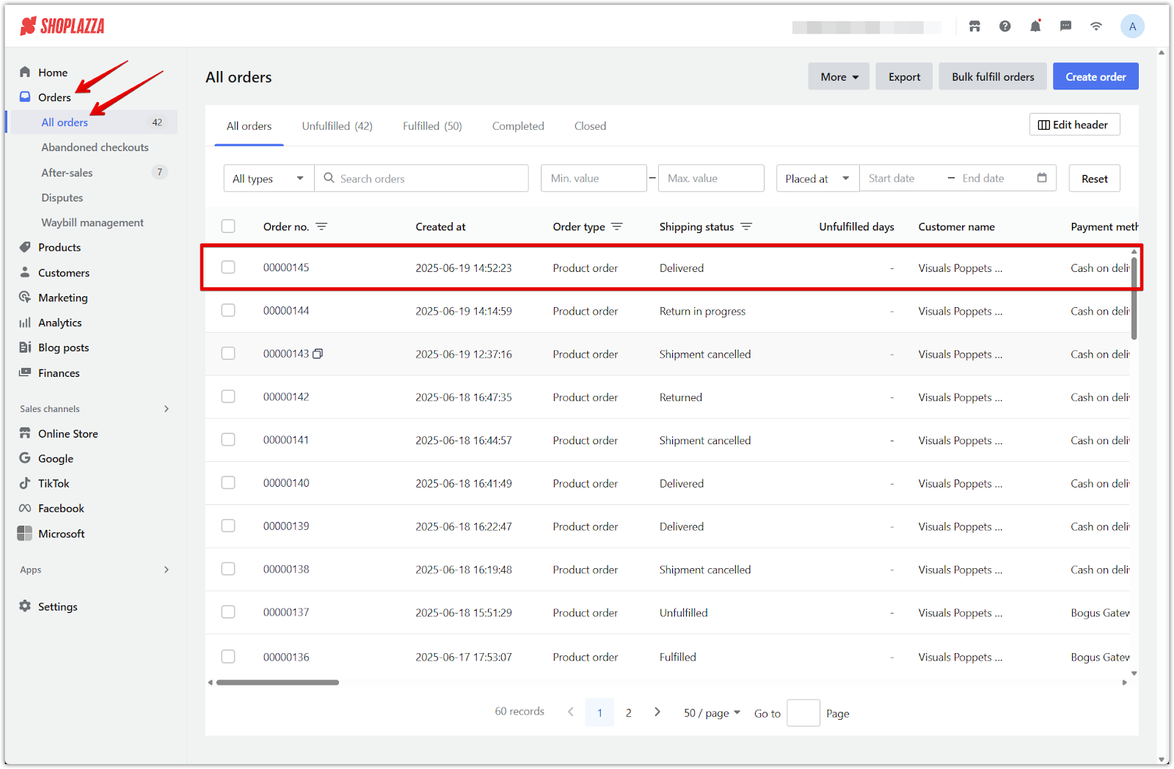
Task: Focus the Search orders field
Action: [421, 178]
